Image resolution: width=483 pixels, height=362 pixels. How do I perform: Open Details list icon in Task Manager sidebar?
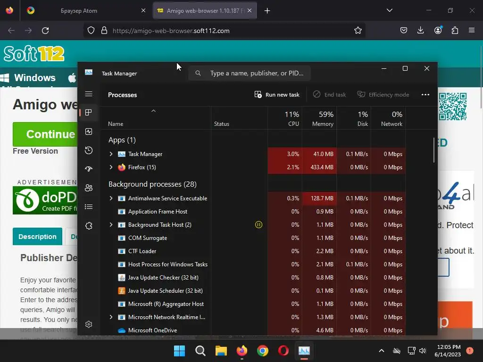(x=89, y=207)
